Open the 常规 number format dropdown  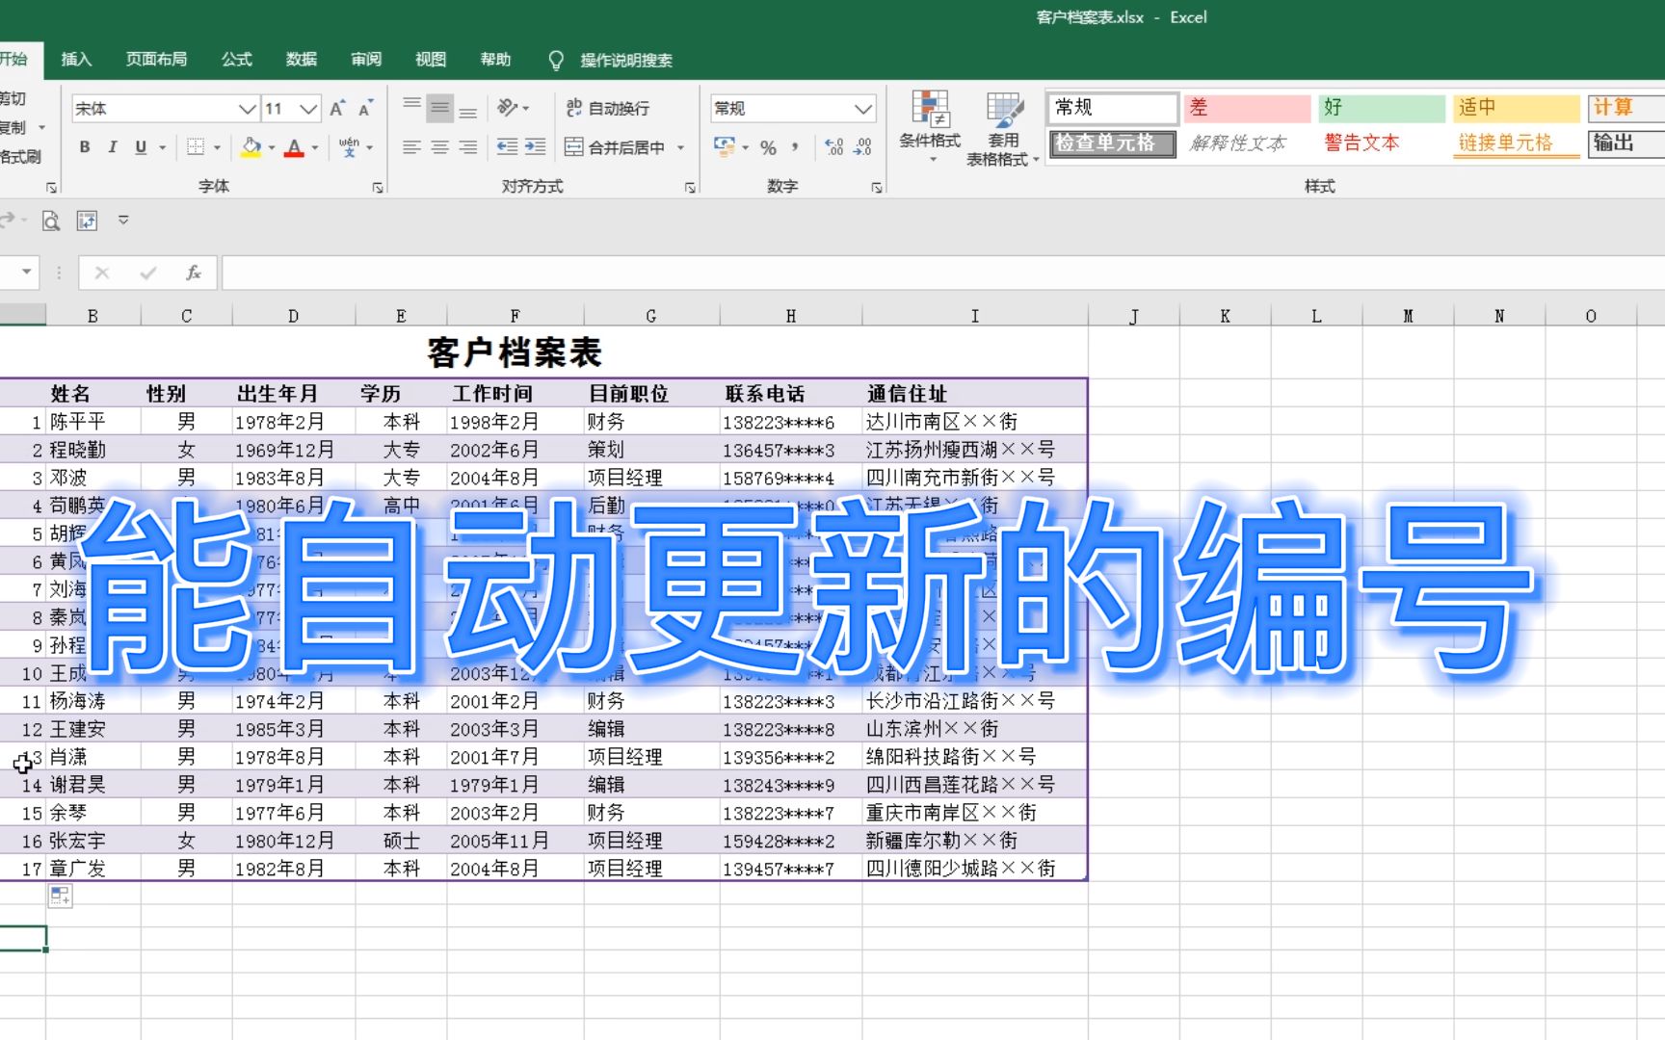[862, 108]
